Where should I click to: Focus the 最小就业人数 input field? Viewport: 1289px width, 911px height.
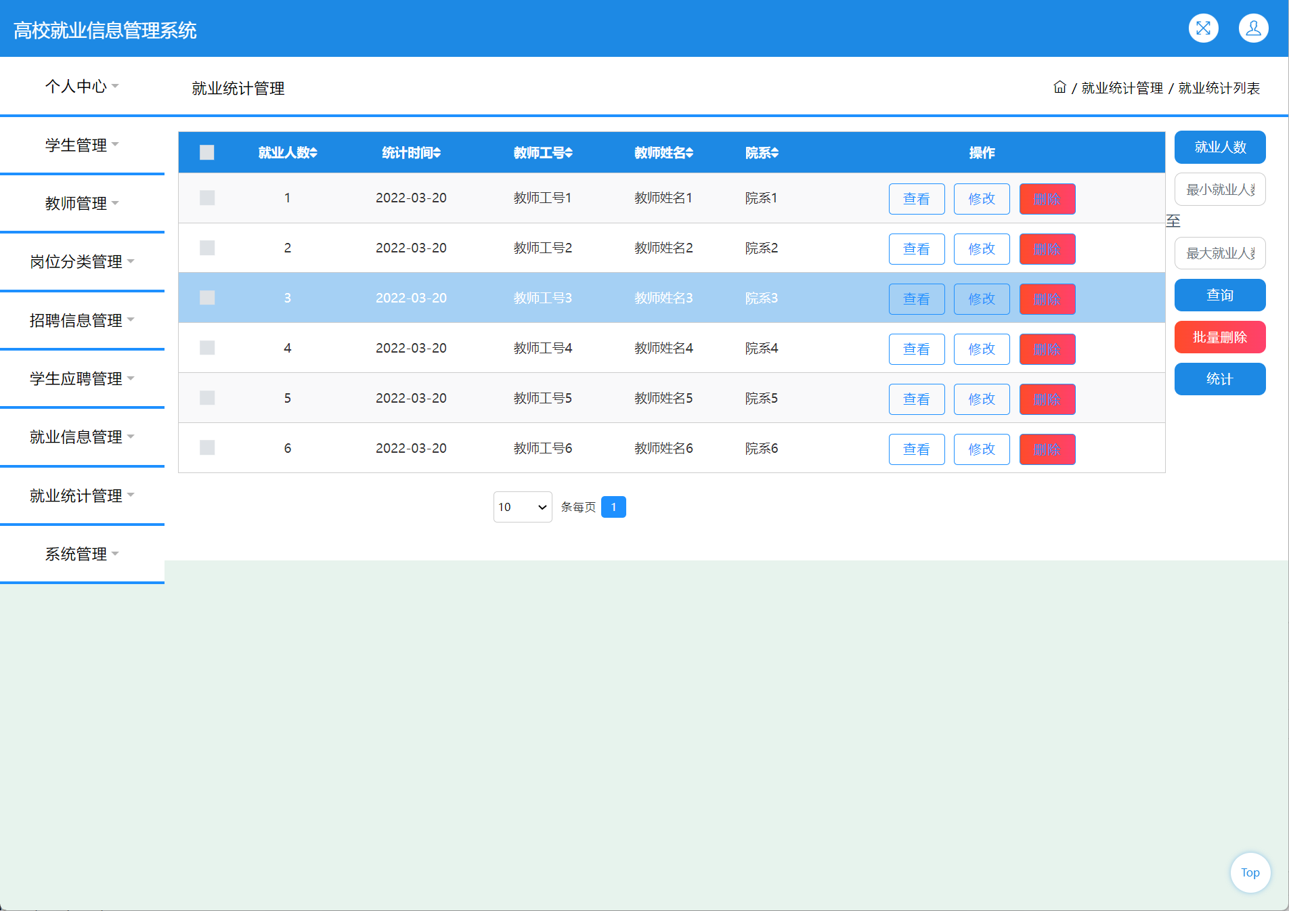point(1220,190)
